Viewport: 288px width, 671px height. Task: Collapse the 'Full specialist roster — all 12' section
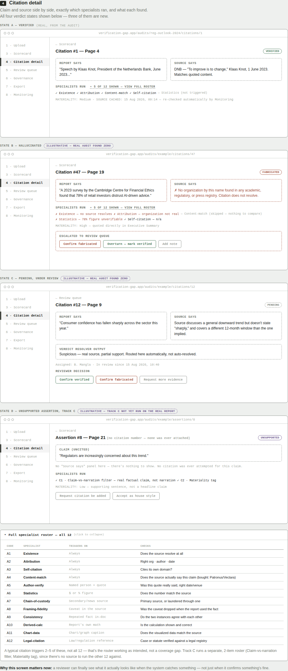pyautogui.click(x=54, y=535)
